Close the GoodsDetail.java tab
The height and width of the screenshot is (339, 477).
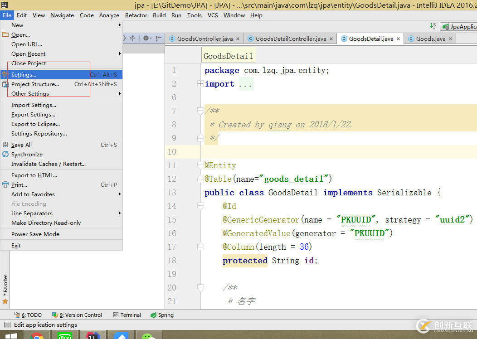(x=398, y=39)
